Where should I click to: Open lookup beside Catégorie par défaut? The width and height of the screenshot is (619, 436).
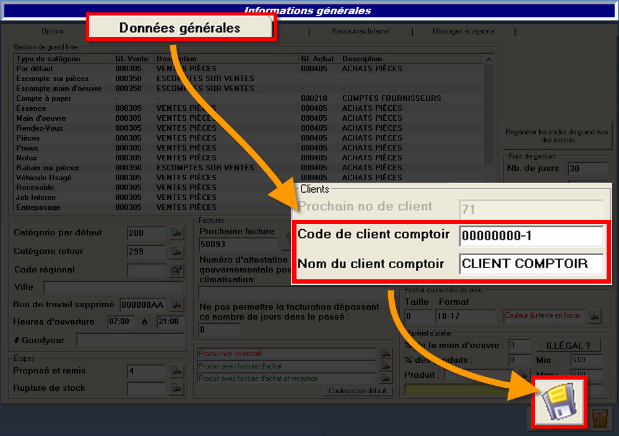[176, 233]
